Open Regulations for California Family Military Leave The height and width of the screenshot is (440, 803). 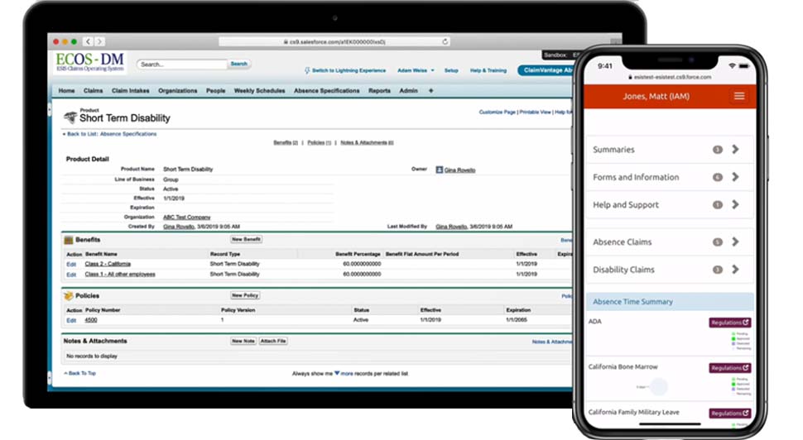pos(730,413)
